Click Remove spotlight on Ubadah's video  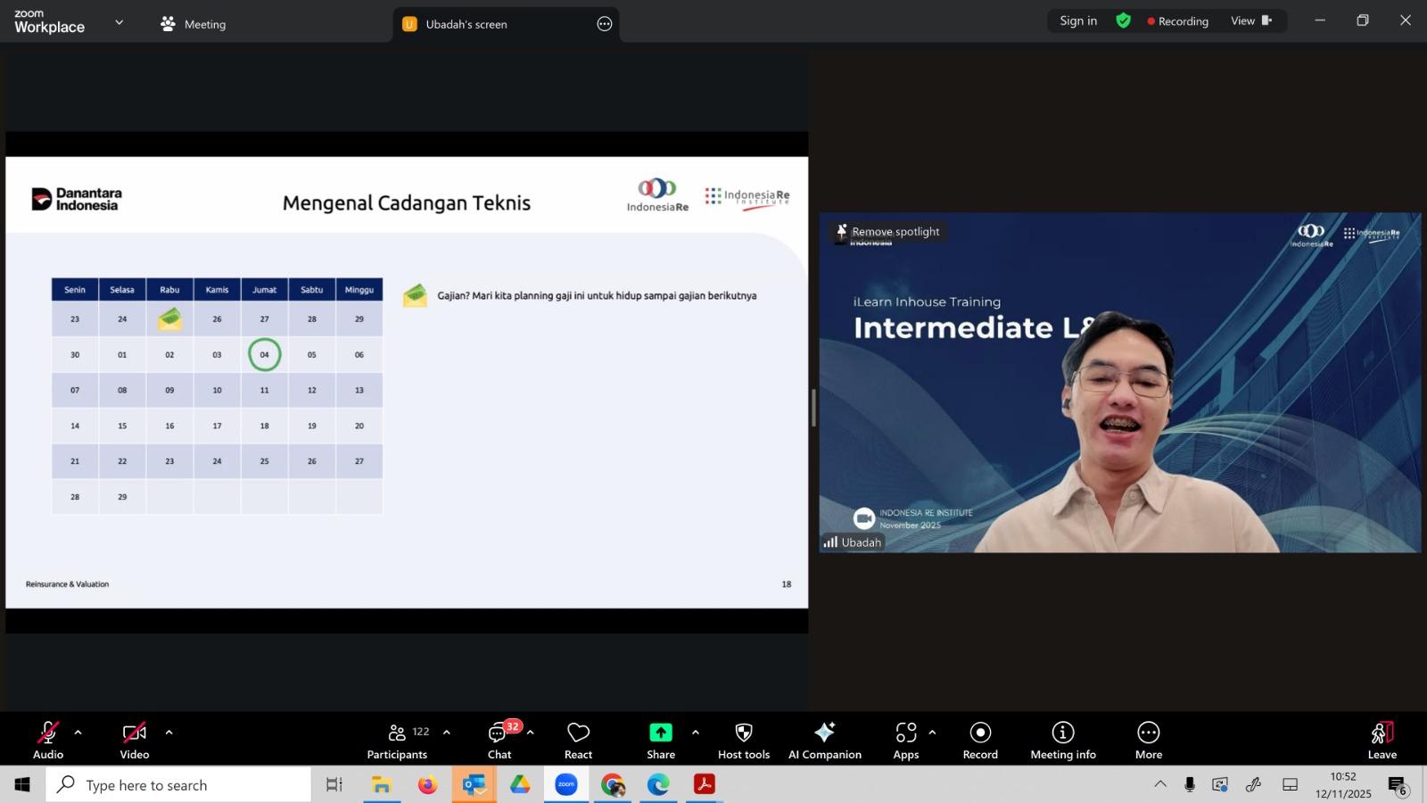coord(887,232)
